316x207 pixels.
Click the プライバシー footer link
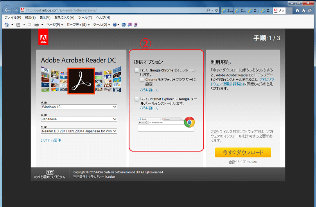click(96, 177)
